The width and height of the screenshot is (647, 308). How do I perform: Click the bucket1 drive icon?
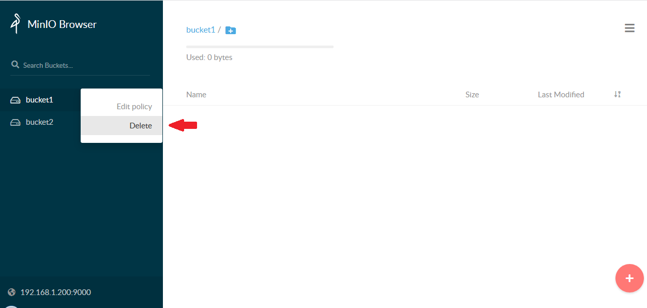point(16,100)
